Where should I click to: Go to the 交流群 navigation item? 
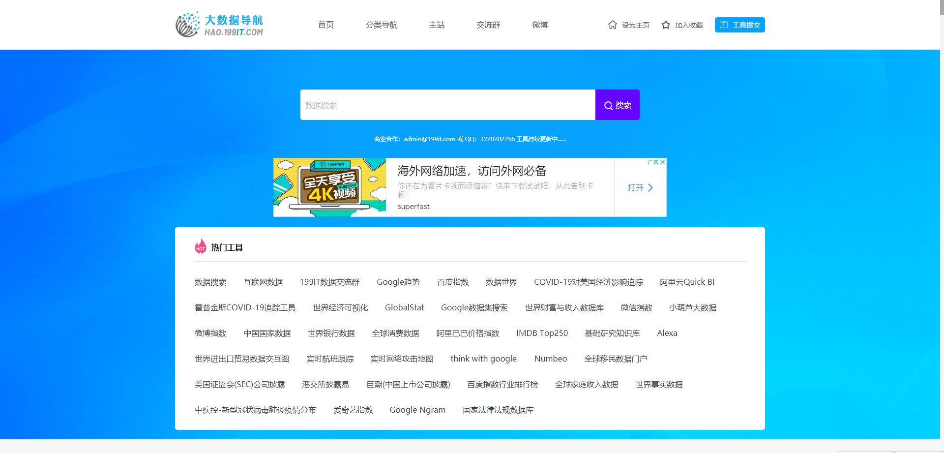[x=488, y=25]
